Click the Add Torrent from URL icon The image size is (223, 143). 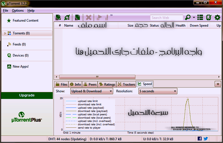(67, 17)
